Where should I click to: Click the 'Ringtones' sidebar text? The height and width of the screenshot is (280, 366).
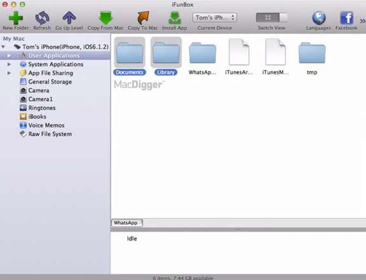coord(42,108)
